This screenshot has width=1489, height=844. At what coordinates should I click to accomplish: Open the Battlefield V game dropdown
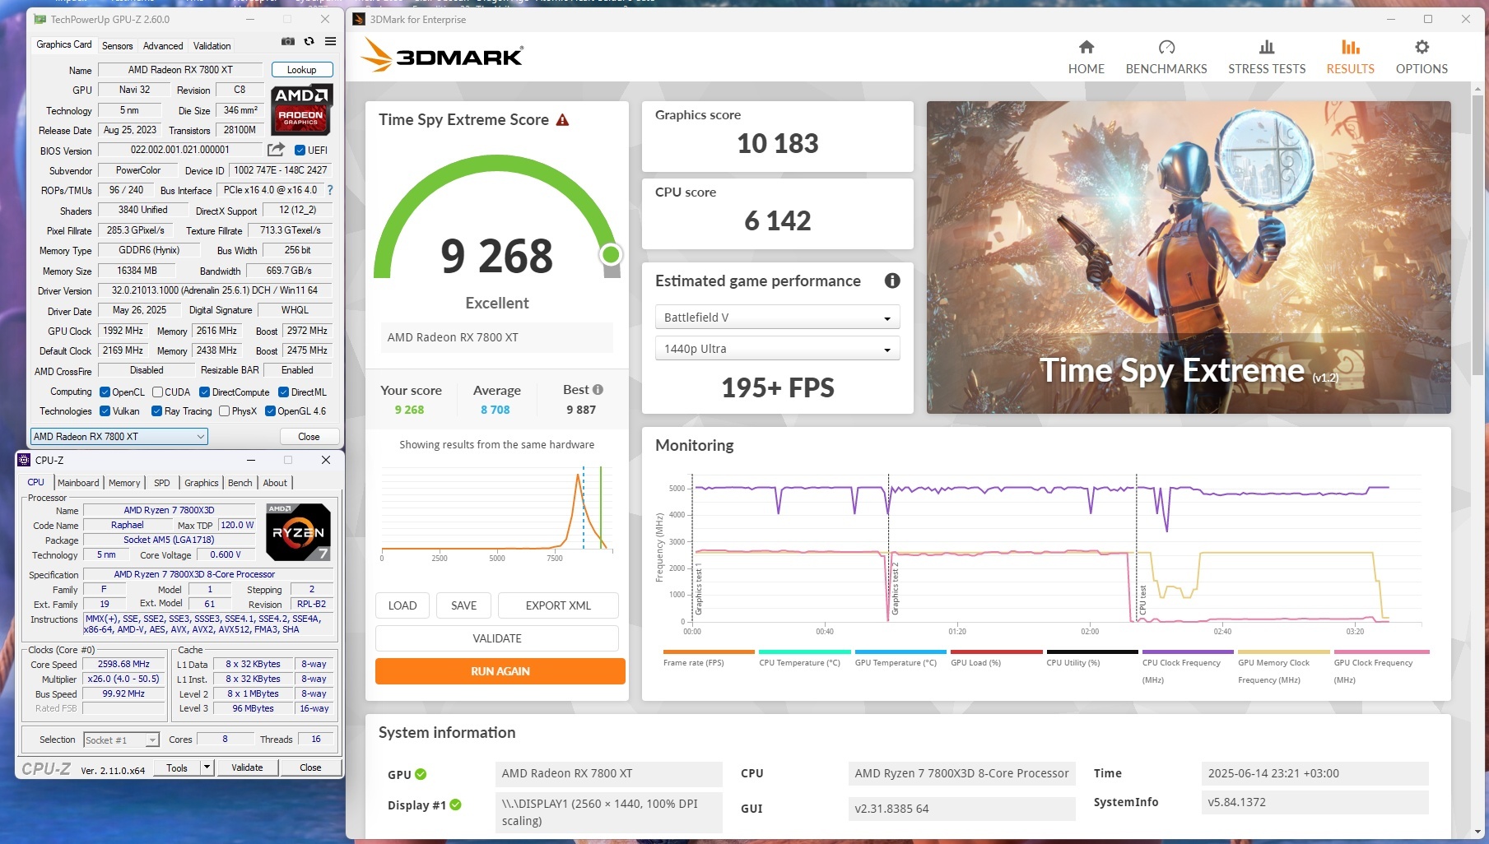[x=777, y=318]
